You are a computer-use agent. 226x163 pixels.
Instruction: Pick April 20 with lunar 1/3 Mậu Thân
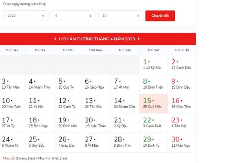tap(95, 123)
